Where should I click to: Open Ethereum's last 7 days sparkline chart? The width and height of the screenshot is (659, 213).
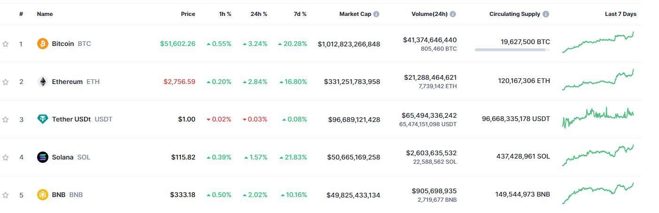[597, 80]
